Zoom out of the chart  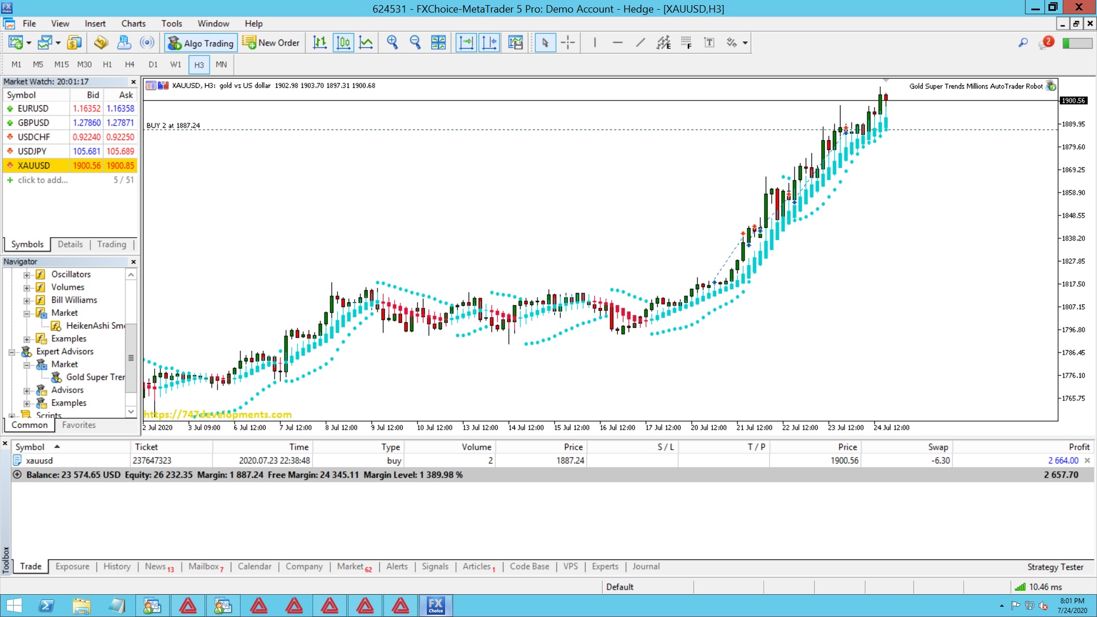tap(415, 43)
